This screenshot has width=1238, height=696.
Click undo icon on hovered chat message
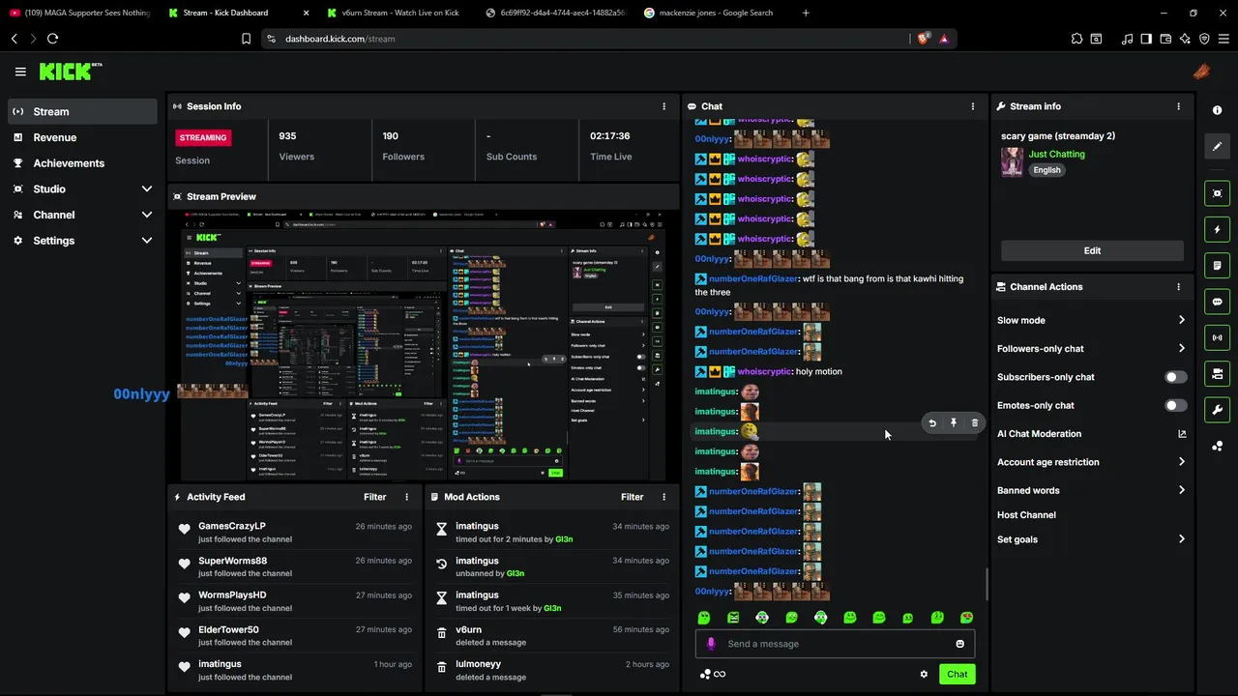932,422
